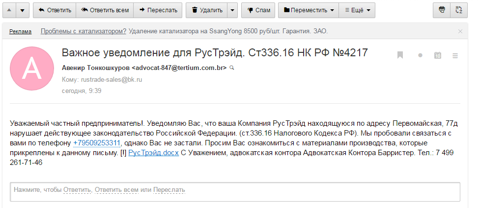The width and height of the screenshot is (479, 208).
Task: Click Ответить всем reply-all button
Action: click(105, 10)
